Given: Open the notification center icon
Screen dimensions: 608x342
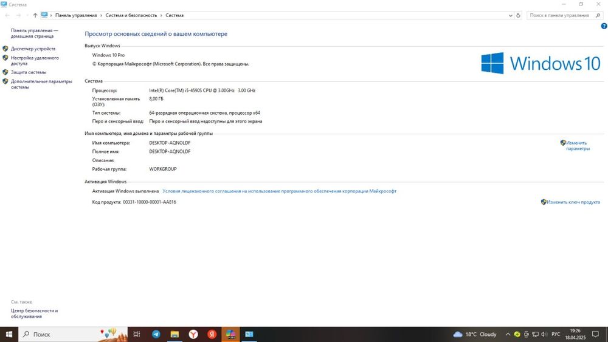Looking at the screenshot, I should [596, 334].
